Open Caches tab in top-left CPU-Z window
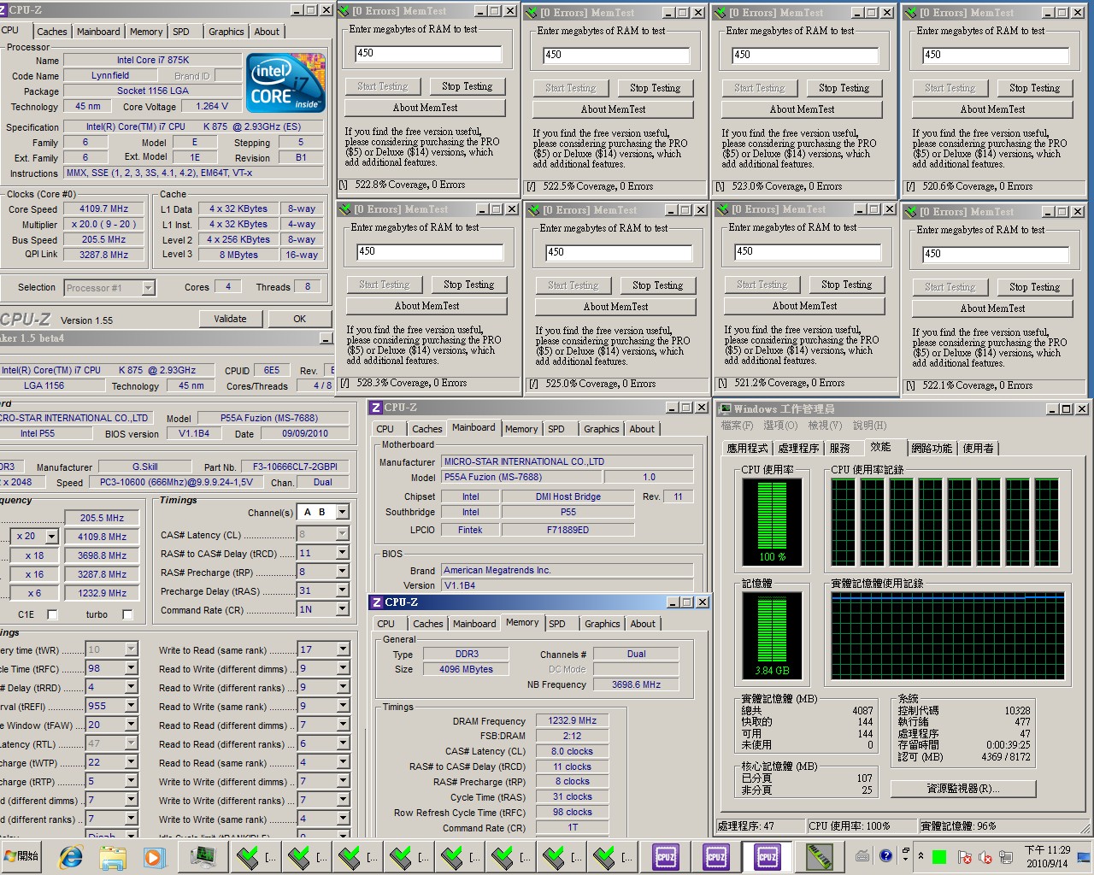The width and height of the screenshot is (1094, 875). [52, 32]
